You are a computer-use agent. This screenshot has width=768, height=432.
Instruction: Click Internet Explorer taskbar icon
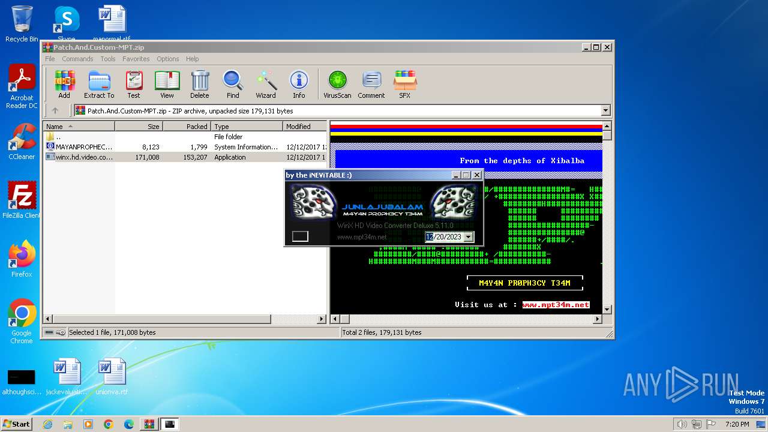[x=47, y=424]
